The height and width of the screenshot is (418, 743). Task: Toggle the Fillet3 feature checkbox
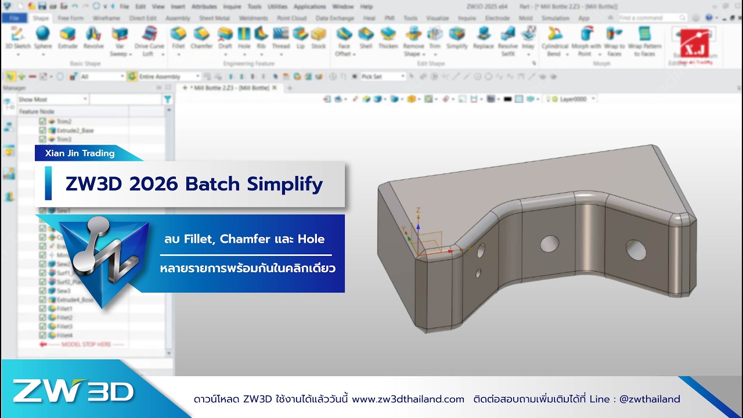(42, 326)
